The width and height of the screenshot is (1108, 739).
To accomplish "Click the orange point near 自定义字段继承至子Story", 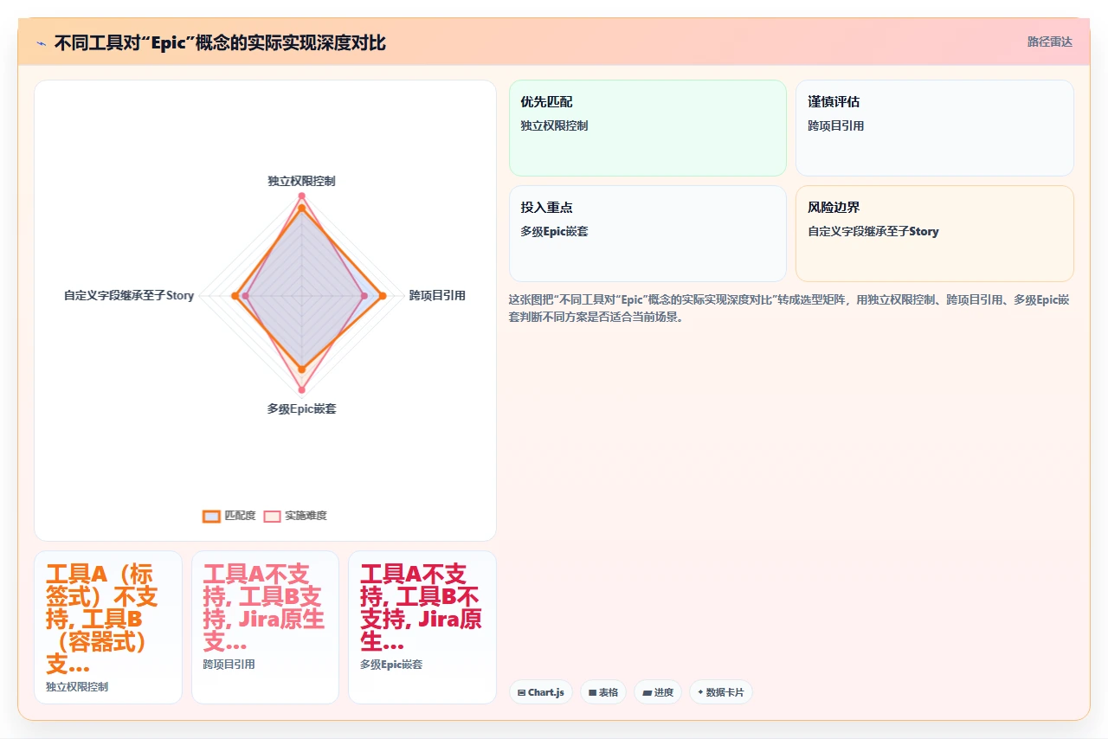I will coord(235,296).
